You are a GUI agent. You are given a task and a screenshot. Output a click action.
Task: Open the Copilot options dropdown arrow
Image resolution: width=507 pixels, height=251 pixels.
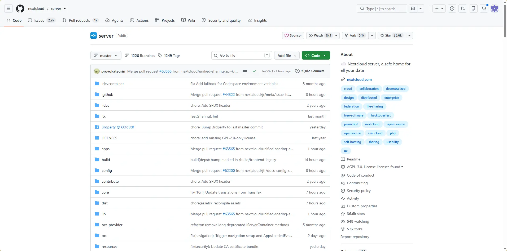(x=421, y=9)
